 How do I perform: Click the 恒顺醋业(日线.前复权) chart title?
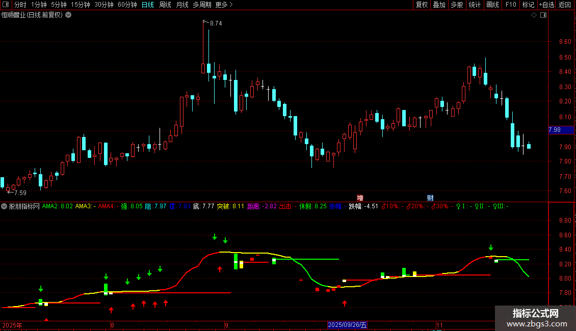[32, 15]
